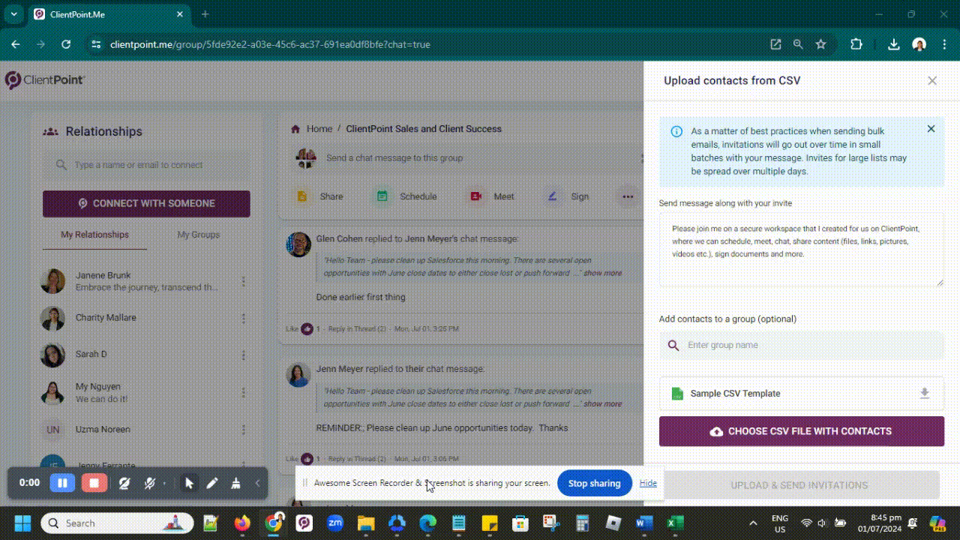Click Stop sharing button
The image size is (960, 540).
594,483
